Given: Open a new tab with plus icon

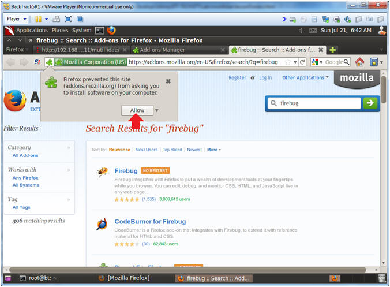Looking at the screenshot, I should point(332,50).
